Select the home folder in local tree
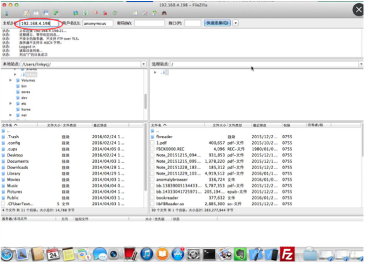Image resolution: width=366 pixels, height=264 pixels. pyautogui.click(x=26, y=109)
